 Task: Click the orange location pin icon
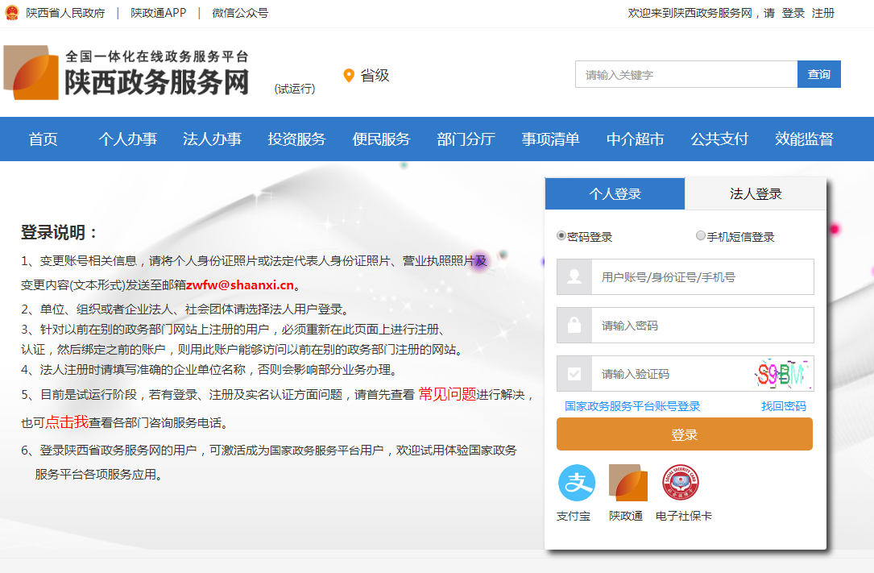349,75
